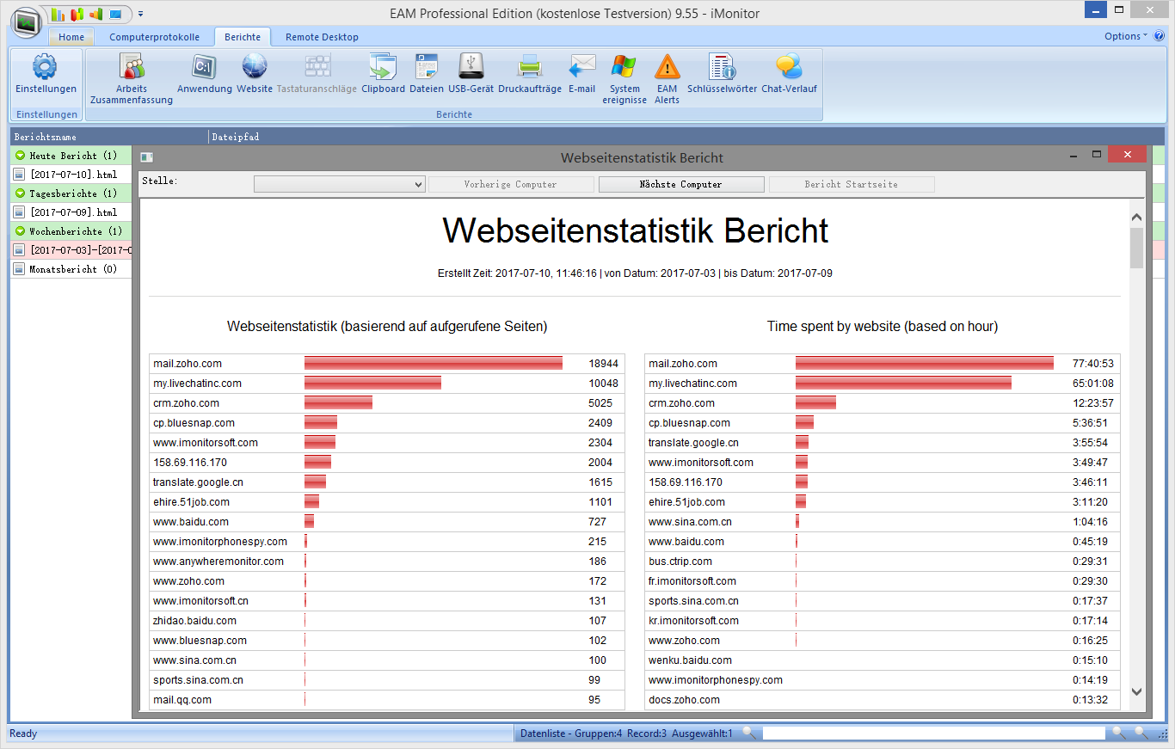Show the Chat-Verlauf report
Viewport: 1175px width, 749px height.
(x=789, y=67)
